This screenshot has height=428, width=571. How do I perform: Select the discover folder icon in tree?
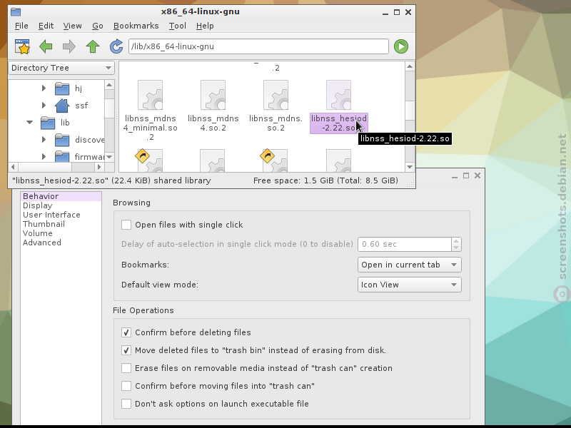62,140
